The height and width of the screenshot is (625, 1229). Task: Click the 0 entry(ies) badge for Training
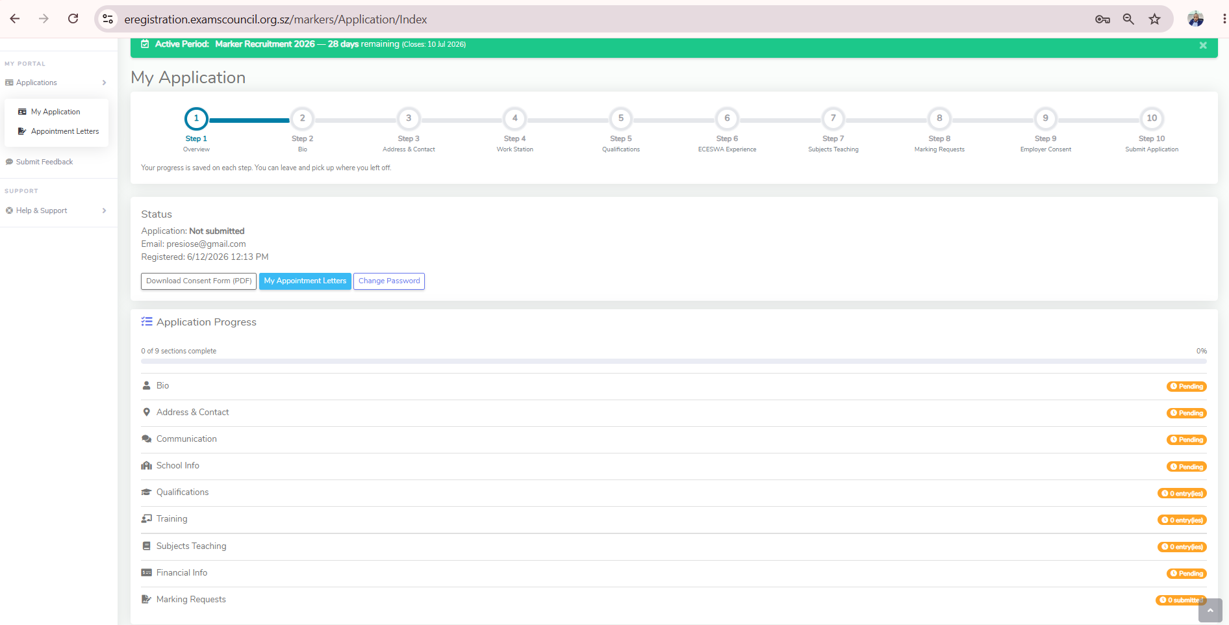click(x=1182, y=520)
